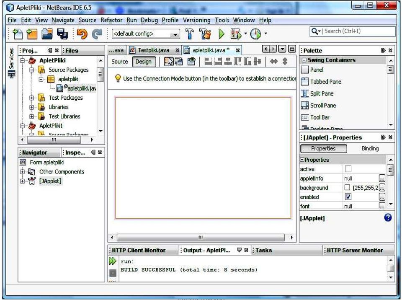The height and width of the screenshot is (300, 402).
Task: Switch to the Files tab
Action: [72, 51]
